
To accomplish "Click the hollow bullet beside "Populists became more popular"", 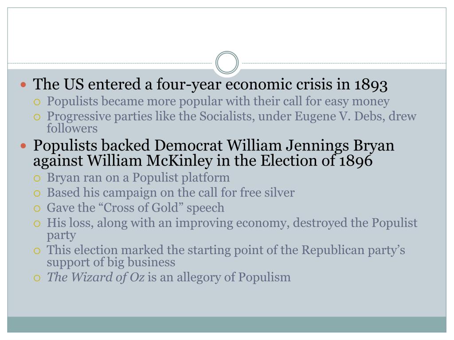I will click(37, 102).
